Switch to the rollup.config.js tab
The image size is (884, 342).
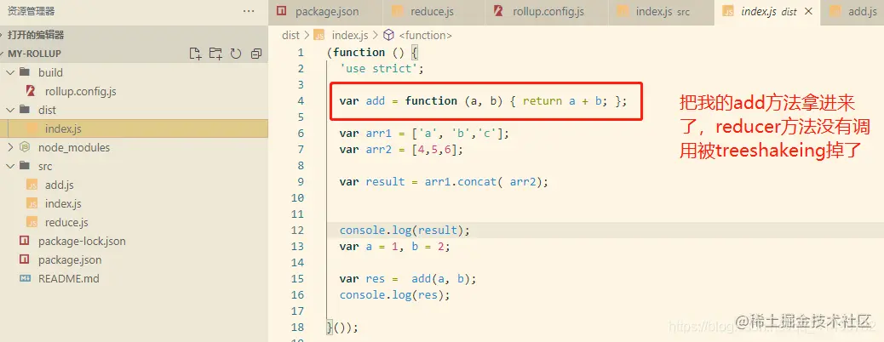pyautogui.click(x=546, y=12)
